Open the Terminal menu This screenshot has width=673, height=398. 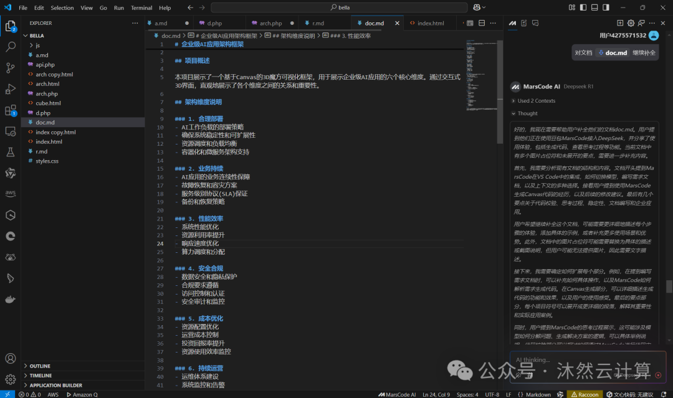[x=141, y=7]
